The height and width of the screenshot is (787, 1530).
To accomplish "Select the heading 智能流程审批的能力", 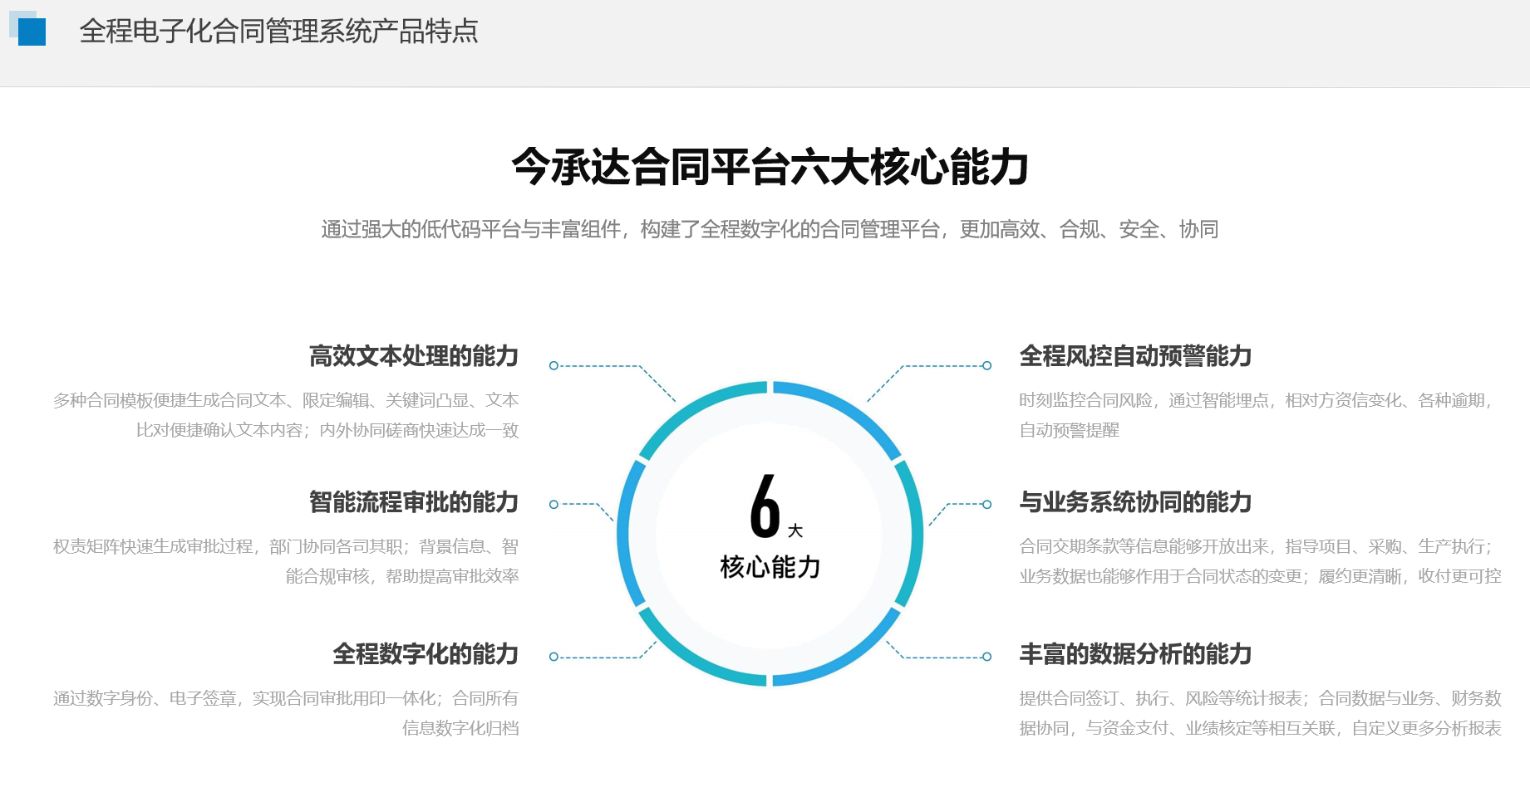I will 414,502.
